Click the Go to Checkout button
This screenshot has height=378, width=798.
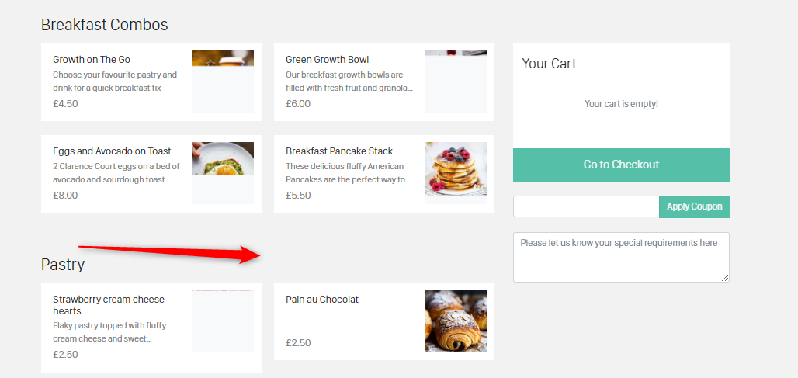(621, 165)
